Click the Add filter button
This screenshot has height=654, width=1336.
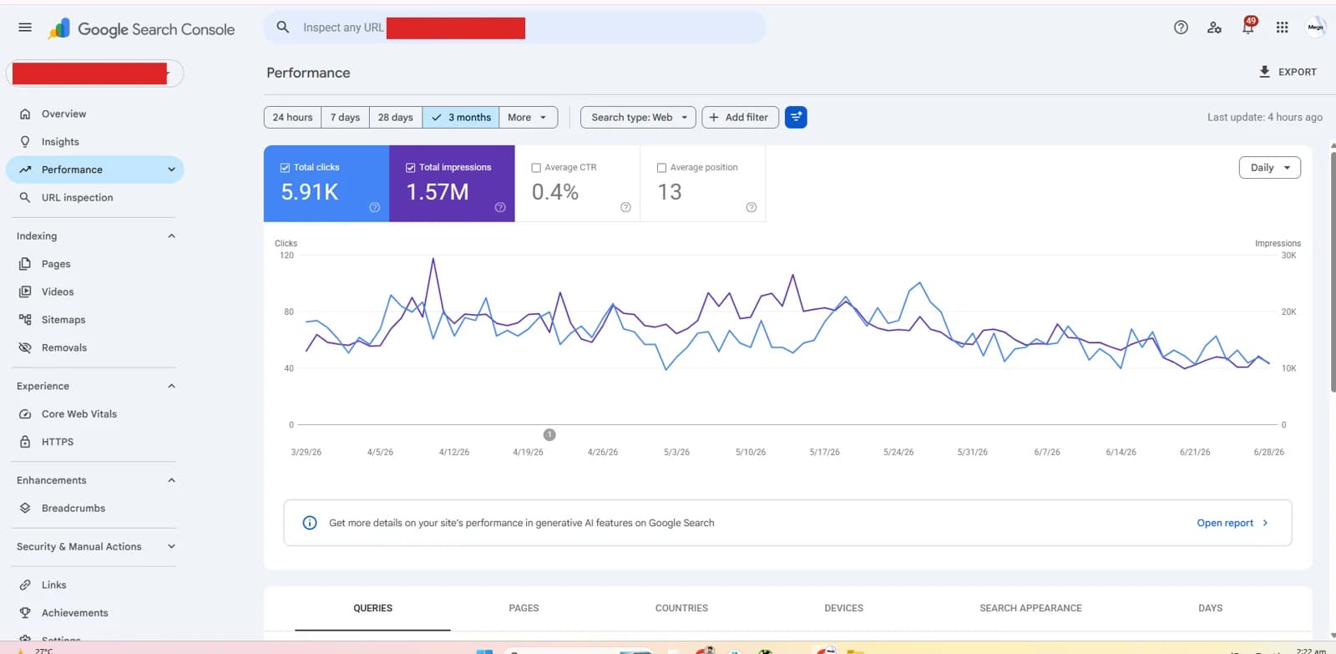tap(740, 118)
